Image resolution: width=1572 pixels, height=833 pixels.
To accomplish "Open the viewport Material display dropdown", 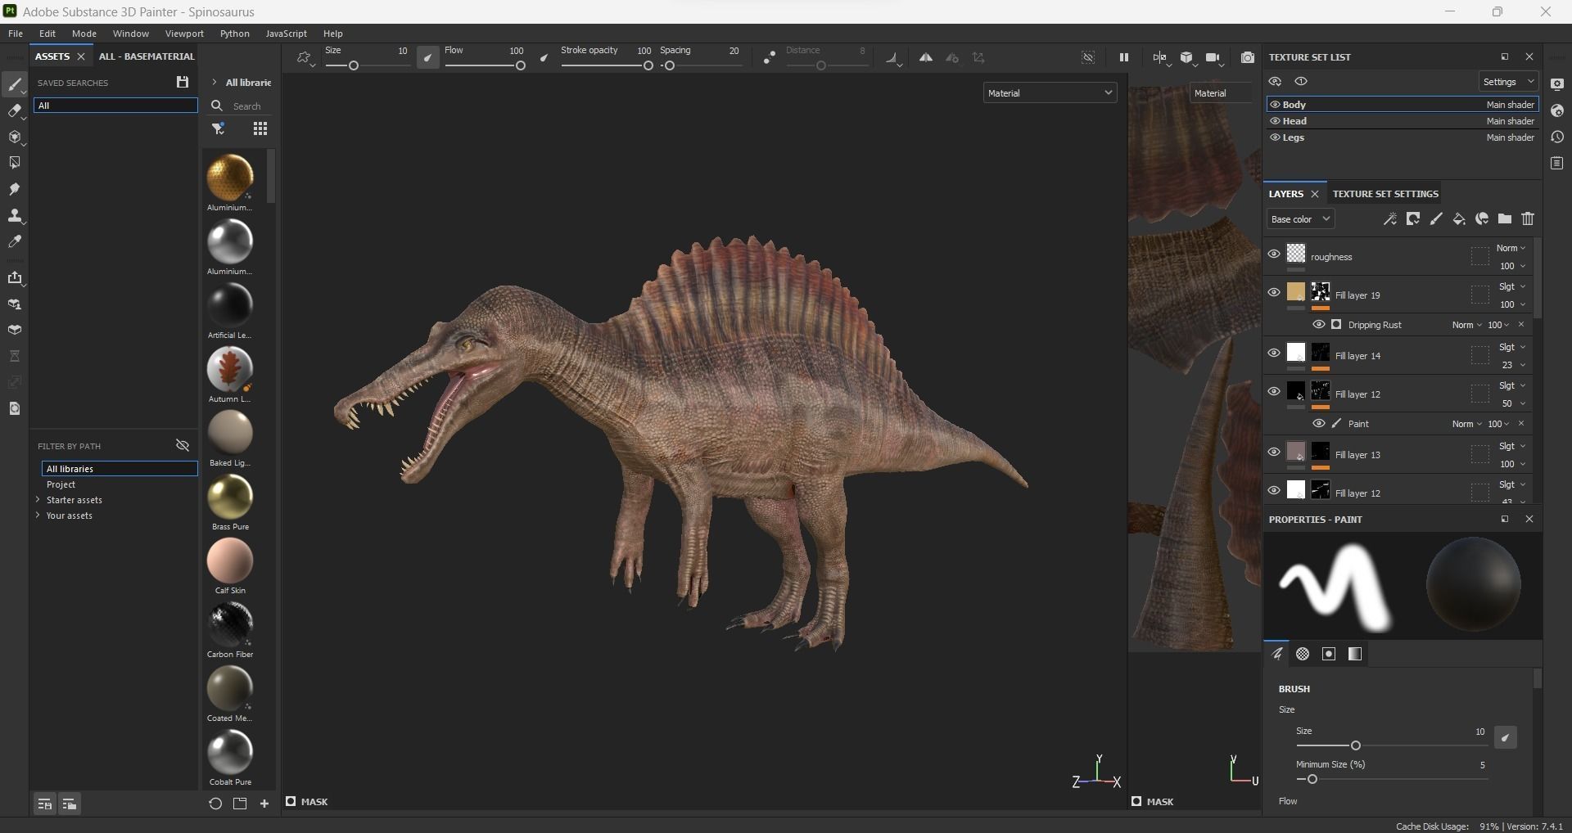I will point(1050,93).
